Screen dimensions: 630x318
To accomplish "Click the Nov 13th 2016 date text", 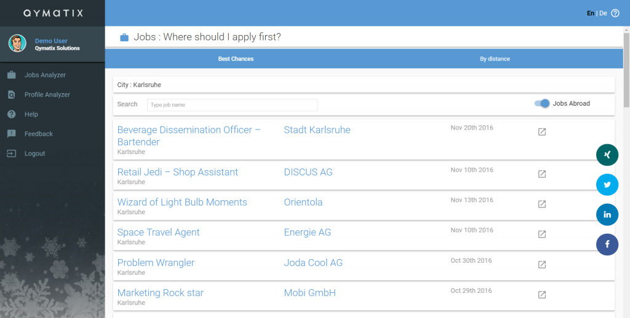I will [472, 200].
